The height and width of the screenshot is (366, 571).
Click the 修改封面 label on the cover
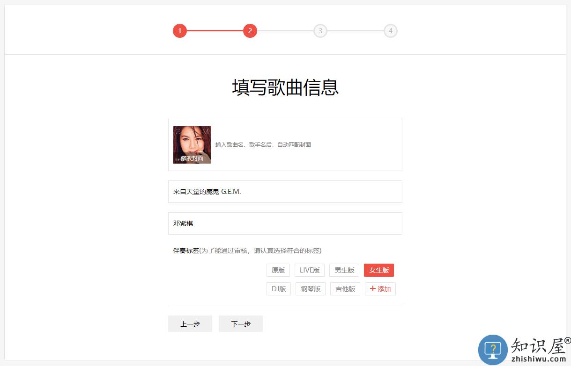(192, 158)
